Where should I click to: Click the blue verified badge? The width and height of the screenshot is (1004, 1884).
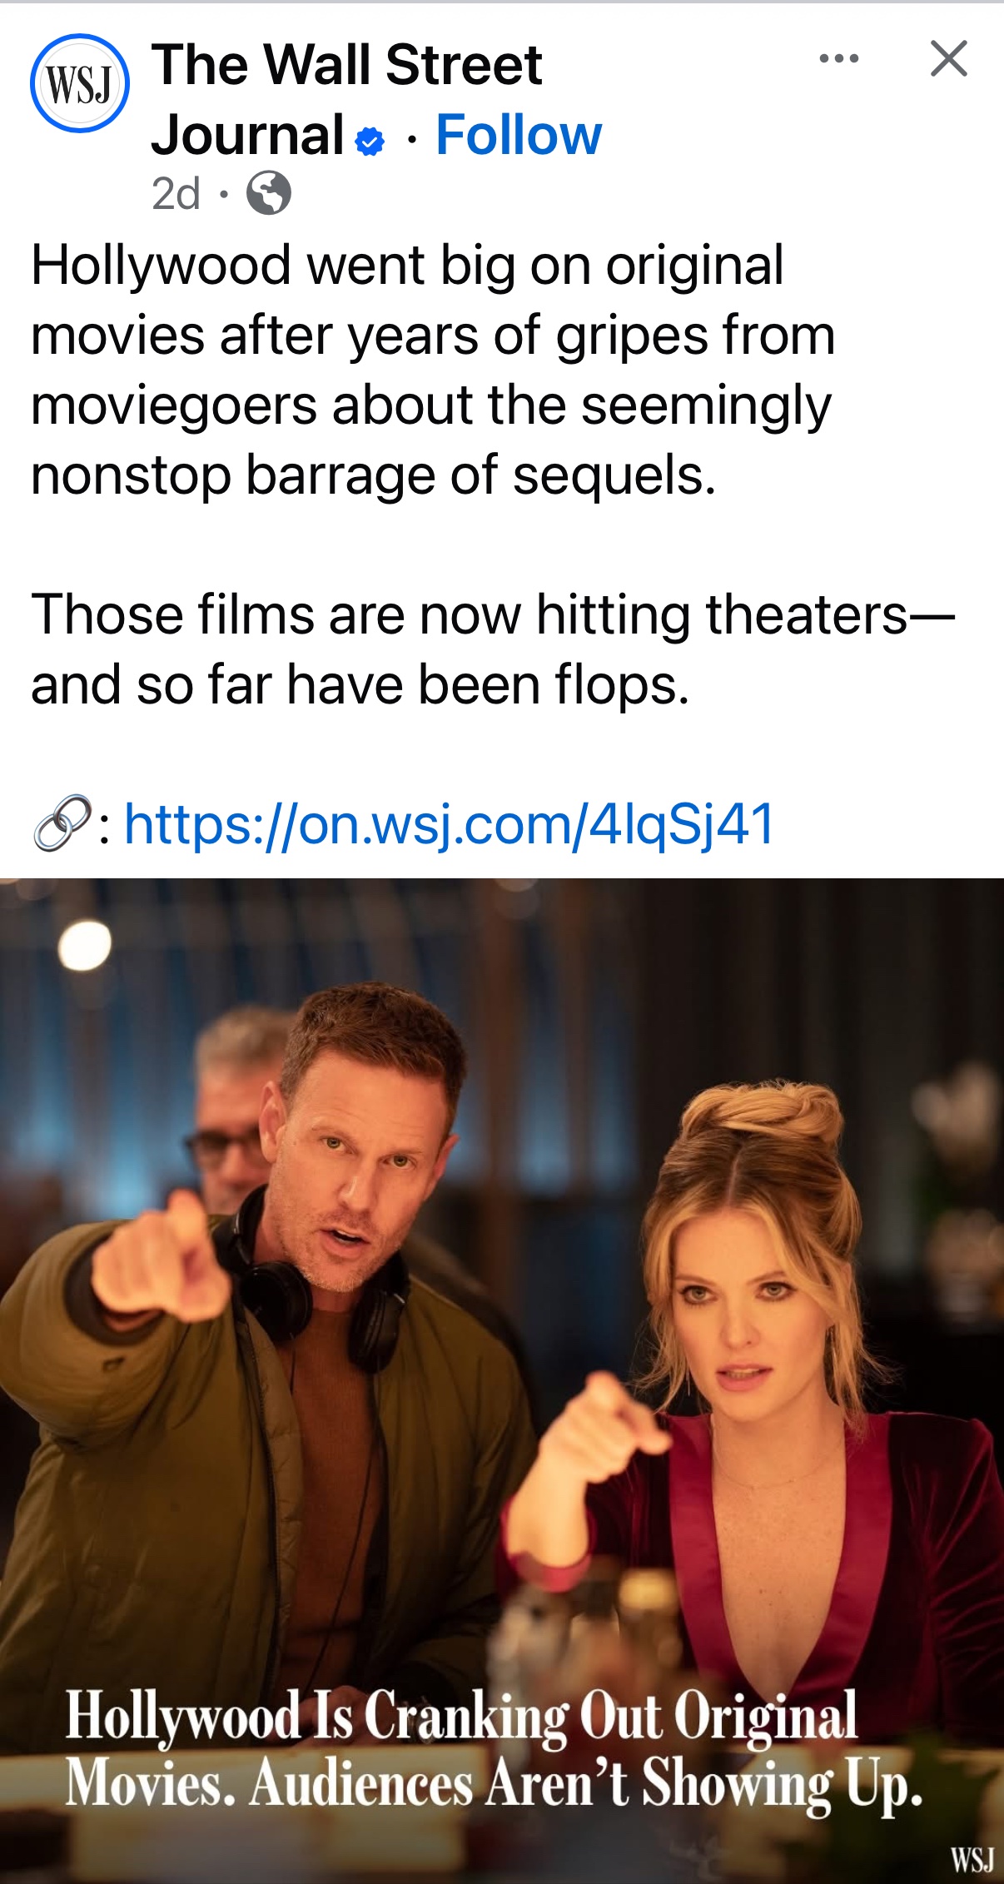point(370,141)
